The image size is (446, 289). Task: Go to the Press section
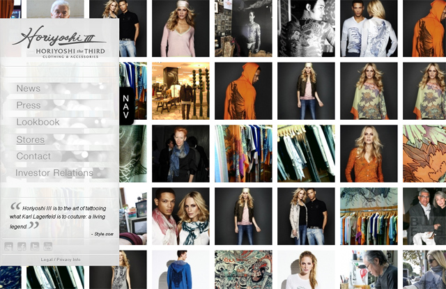(x=29, y=105)
